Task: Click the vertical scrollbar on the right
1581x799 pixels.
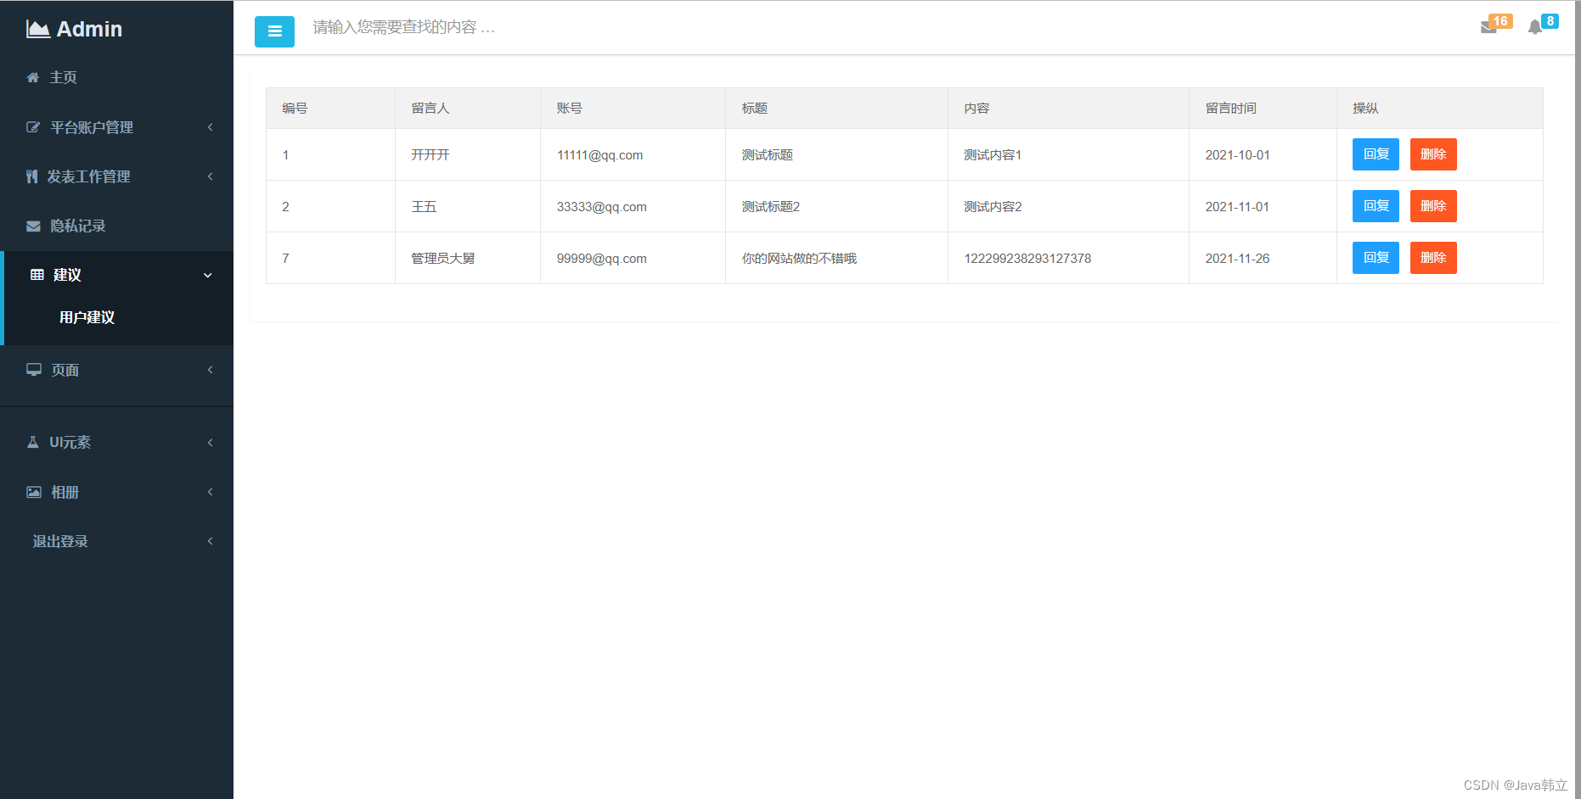Action: click(1578, 399)
